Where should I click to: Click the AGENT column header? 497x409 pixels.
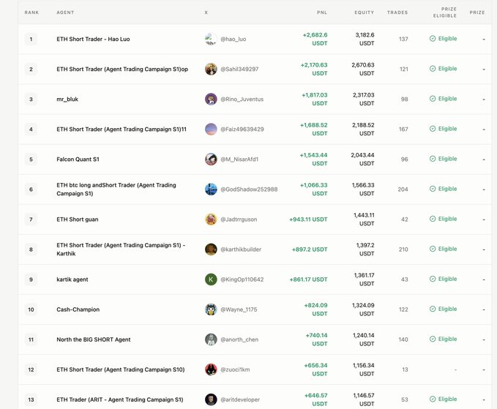(65, 12)
